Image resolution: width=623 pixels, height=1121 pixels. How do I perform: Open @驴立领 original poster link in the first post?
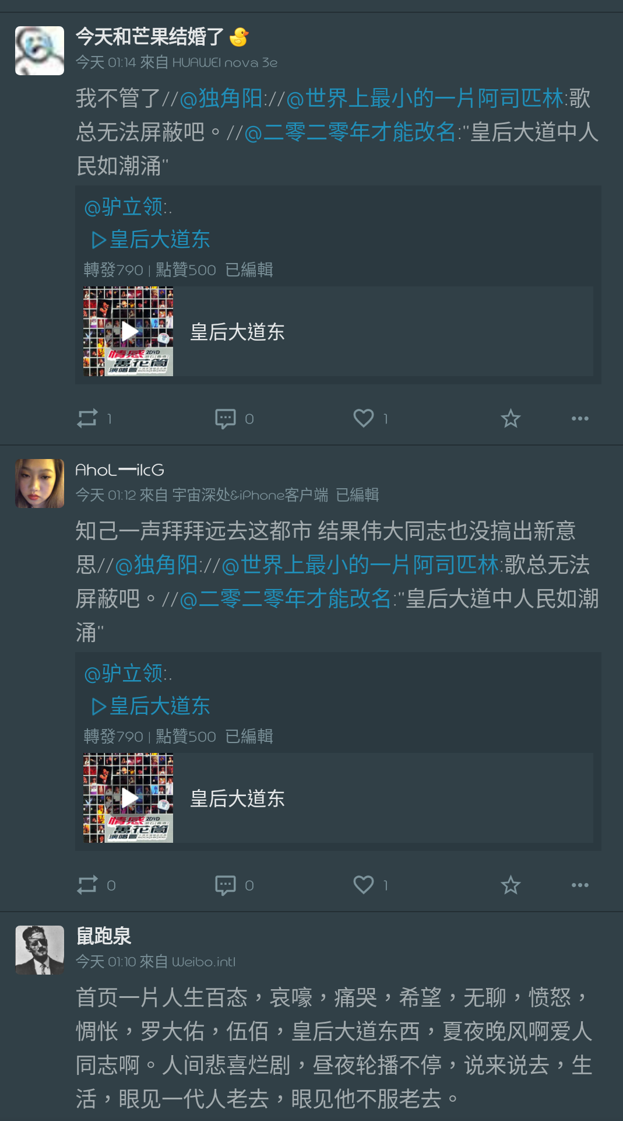pos(124,206)
